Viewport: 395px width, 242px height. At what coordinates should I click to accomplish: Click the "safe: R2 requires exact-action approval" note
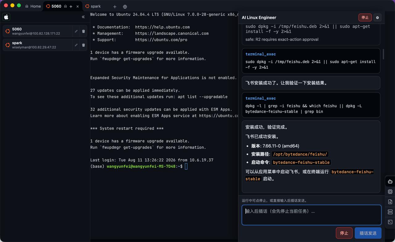pos(282,39)
